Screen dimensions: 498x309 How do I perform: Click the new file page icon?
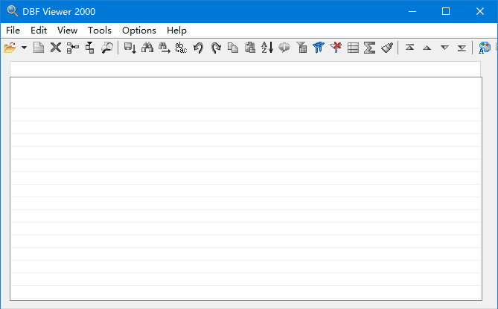click(x=39, y=48)
